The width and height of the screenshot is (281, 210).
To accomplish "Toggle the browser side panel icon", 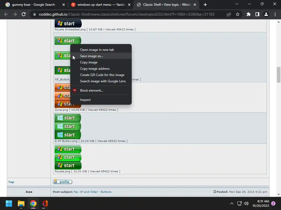I will [257, 14].
